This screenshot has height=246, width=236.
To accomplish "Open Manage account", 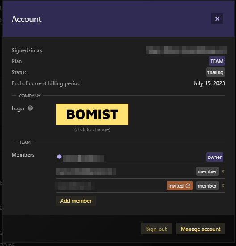I will click(201, 229).
